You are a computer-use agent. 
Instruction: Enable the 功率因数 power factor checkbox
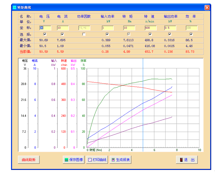84,34
